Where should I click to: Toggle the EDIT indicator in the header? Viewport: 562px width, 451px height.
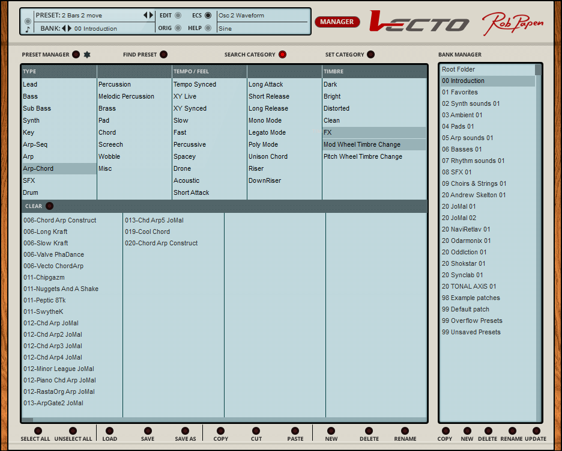[177, 16]
